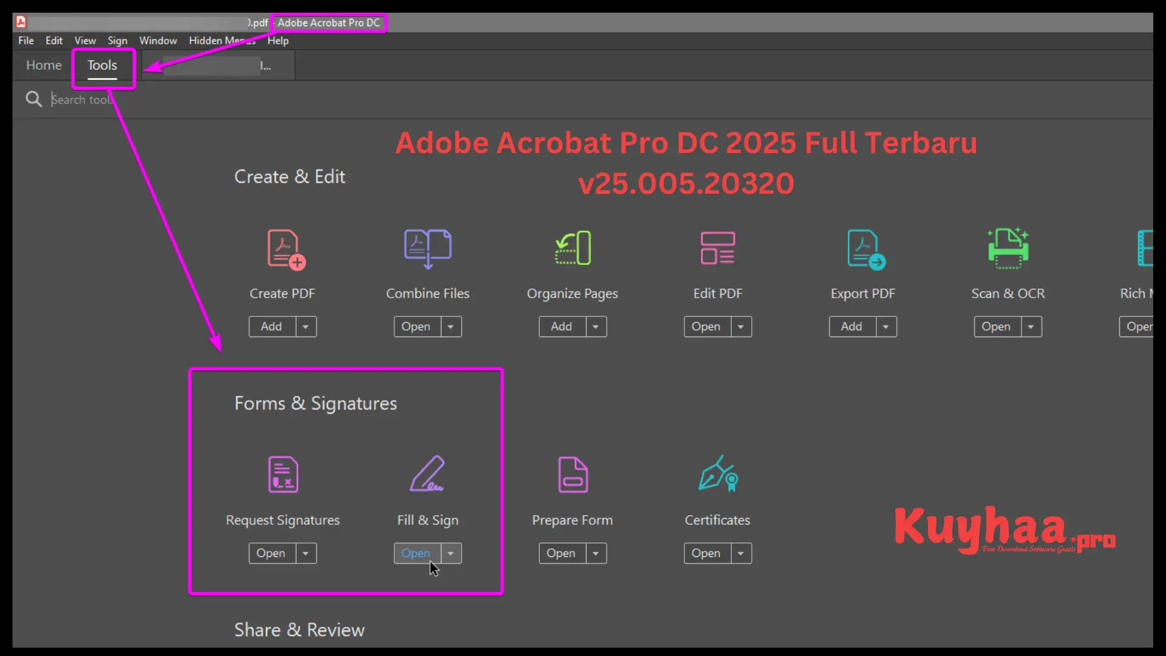Expand the Open dropdown under Combine Files
The width and height of the screenshot is (1166, 656).
450,326
